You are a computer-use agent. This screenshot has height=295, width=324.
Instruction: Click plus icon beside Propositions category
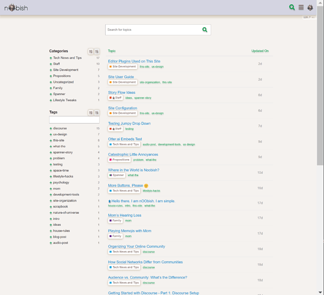[x=51, y=76]
